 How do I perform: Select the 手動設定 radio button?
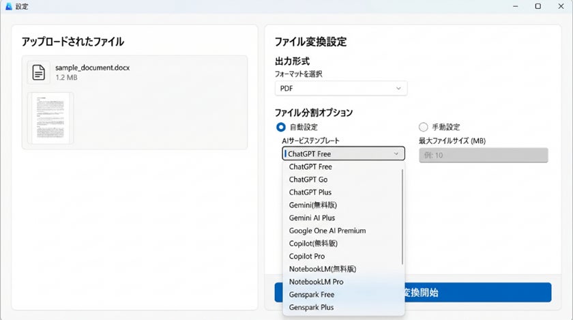point(423,127)
